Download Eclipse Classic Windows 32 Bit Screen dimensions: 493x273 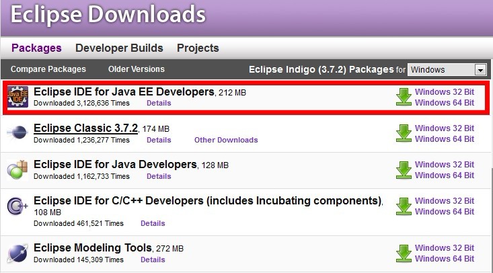(445, 128)
